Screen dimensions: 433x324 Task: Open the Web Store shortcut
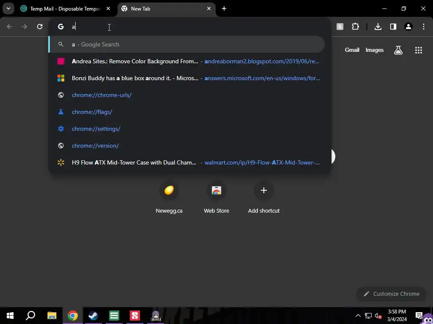coord(216,198)
